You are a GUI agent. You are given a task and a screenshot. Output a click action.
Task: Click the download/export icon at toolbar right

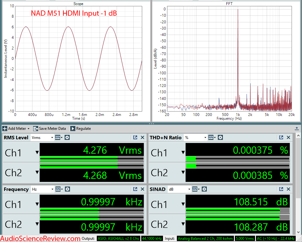pyautogui.click(x=297, y=129)
